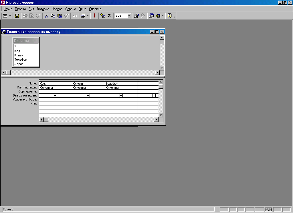Click design grid scroll right arrow
The image size is (293, 213).
156,119
